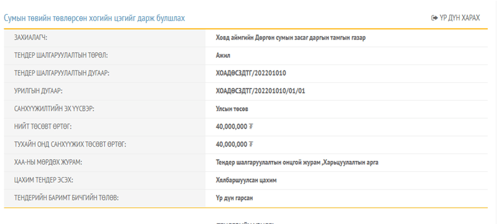Viewport: 497px width, 224px height.
Task: Click the ТЕНДЕРИЙН БАРИМТ БИЧГИЙН ТӨЛӨВ label
Action: pyautogui.click(x=66, y=198)
